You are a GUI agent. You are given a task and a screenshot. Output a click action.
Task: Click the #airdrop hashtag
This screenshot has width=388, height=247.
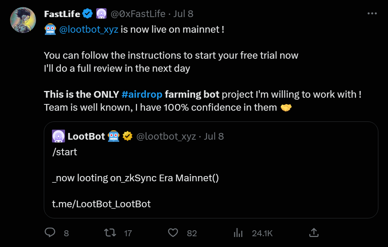(142, 94)
